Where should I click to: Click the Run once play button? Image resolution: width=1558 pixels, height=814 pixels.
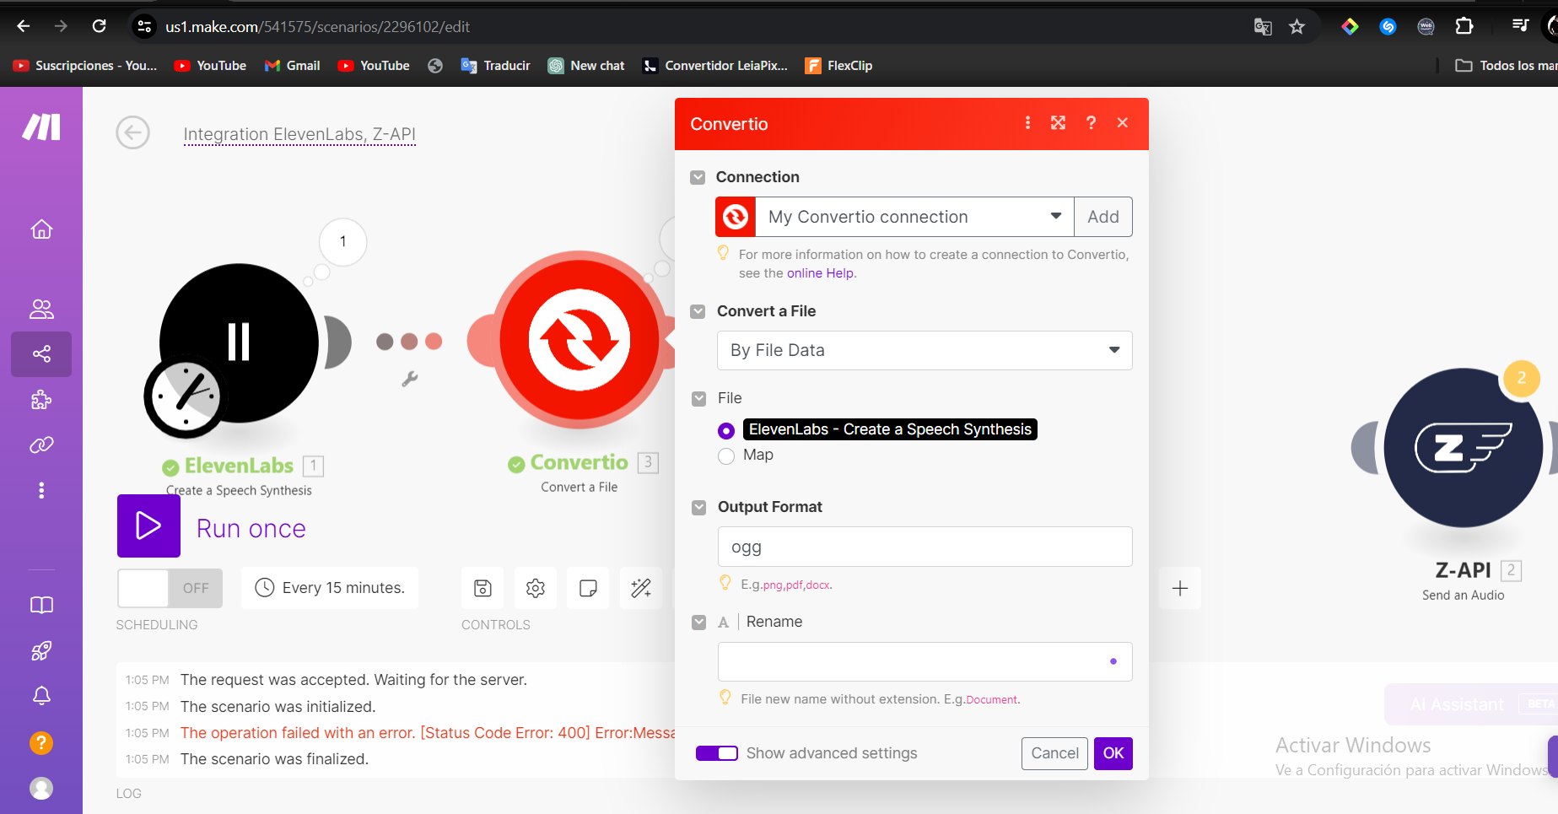click(x=148, y=526)
